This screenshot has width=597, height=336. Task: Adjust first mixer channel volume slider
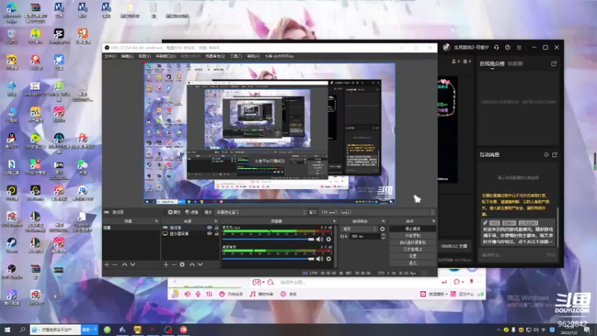(269, 239)
